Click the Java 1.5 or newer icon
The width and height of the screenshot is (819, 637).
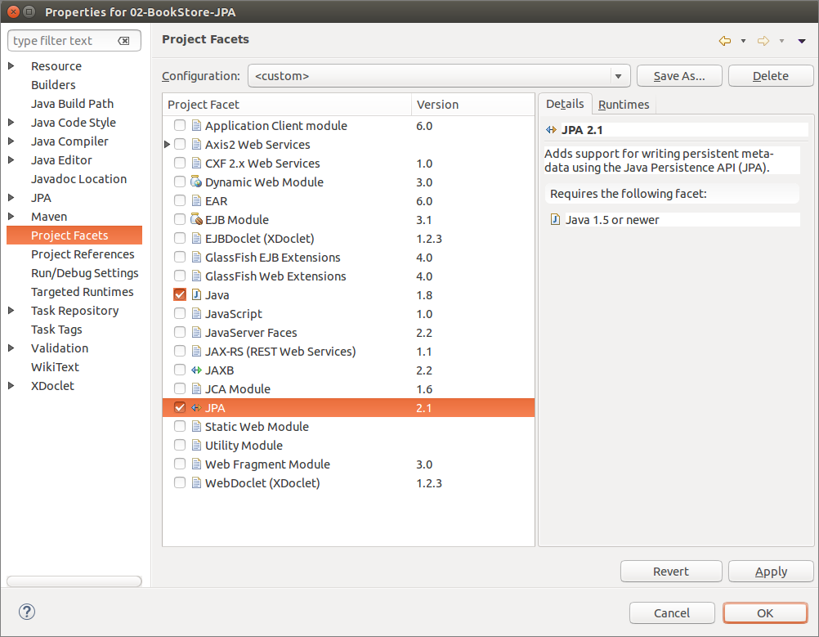[555, 219]
